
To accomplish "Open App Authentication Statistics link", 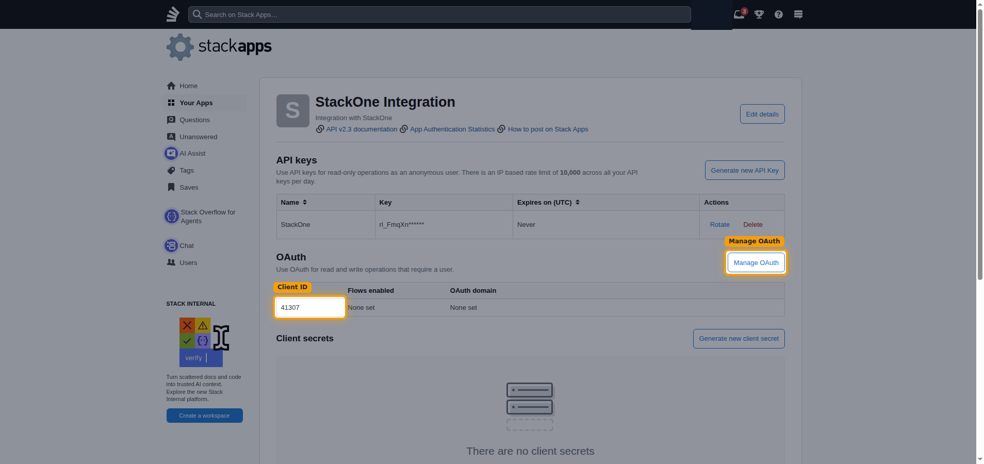I will [452, 129].
